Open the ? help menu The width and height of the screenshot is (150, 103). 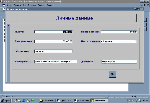point(54,5)
